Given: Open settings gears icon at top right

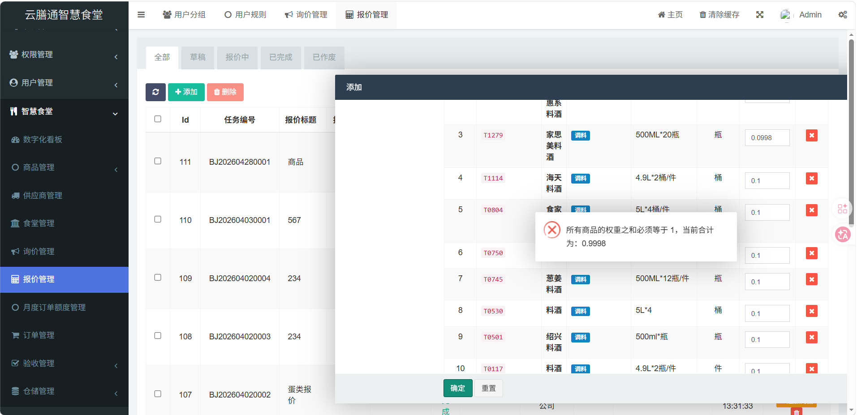Looking at the screenshot, I should coord(842,15).
